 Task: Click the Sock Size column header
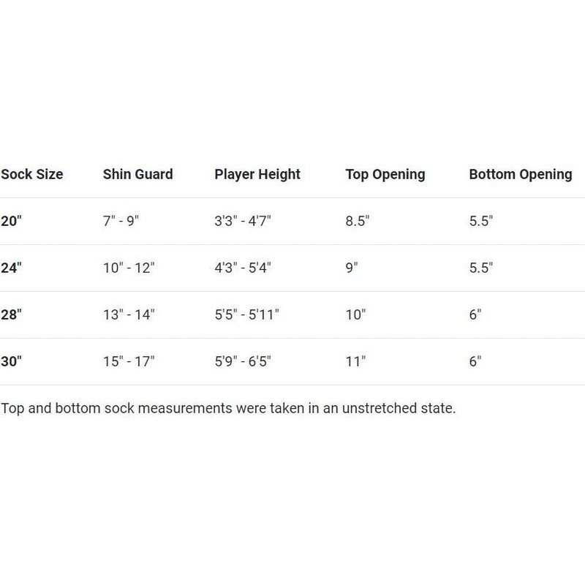32,175
